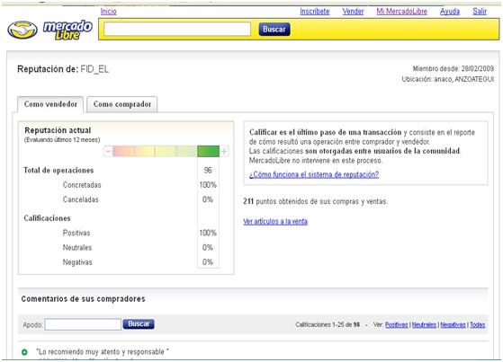Filter ratings by Negativas link

click(453, 325)
